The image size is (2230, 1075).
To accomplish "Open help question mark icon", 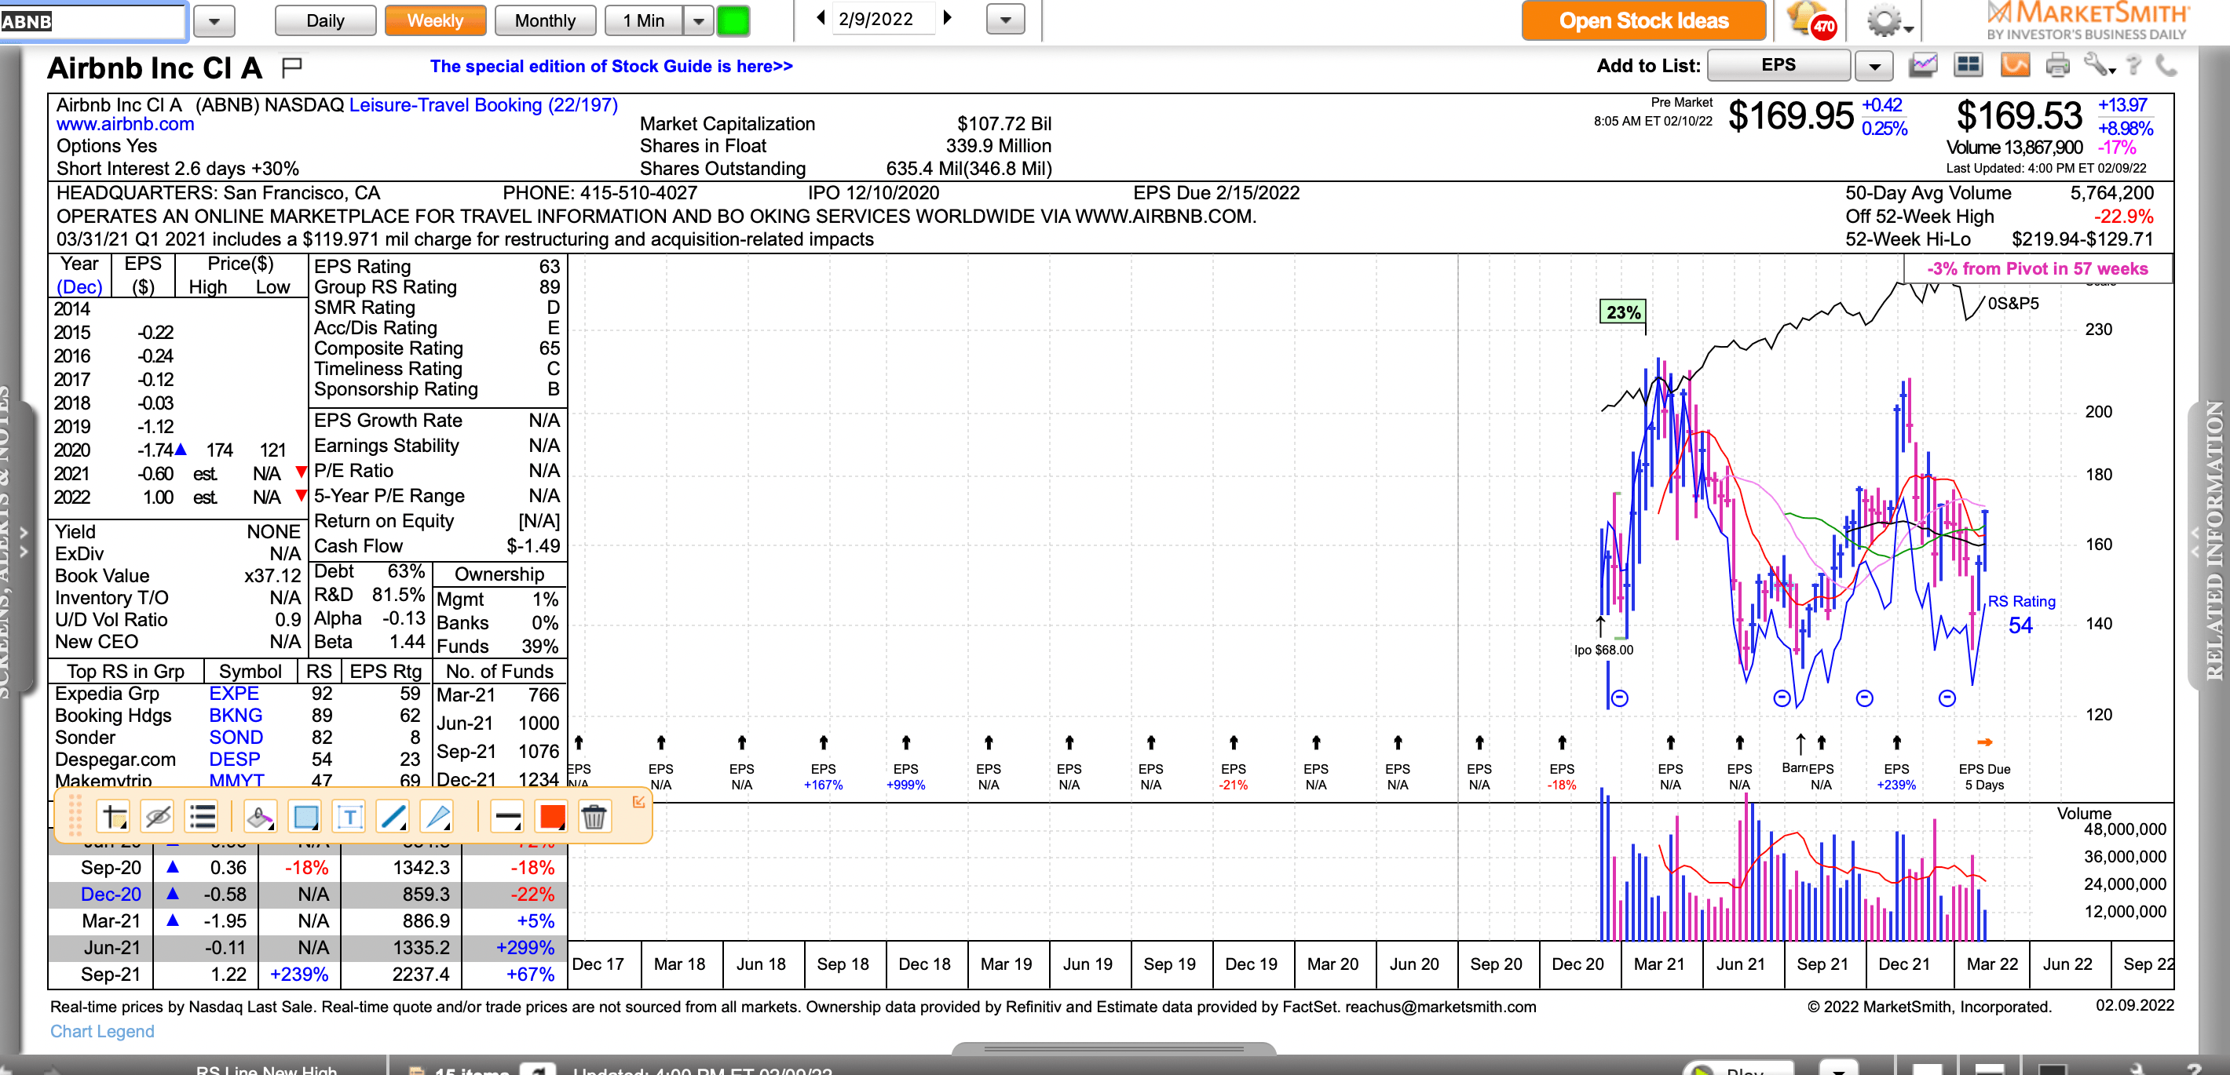I will [2134, 65].
